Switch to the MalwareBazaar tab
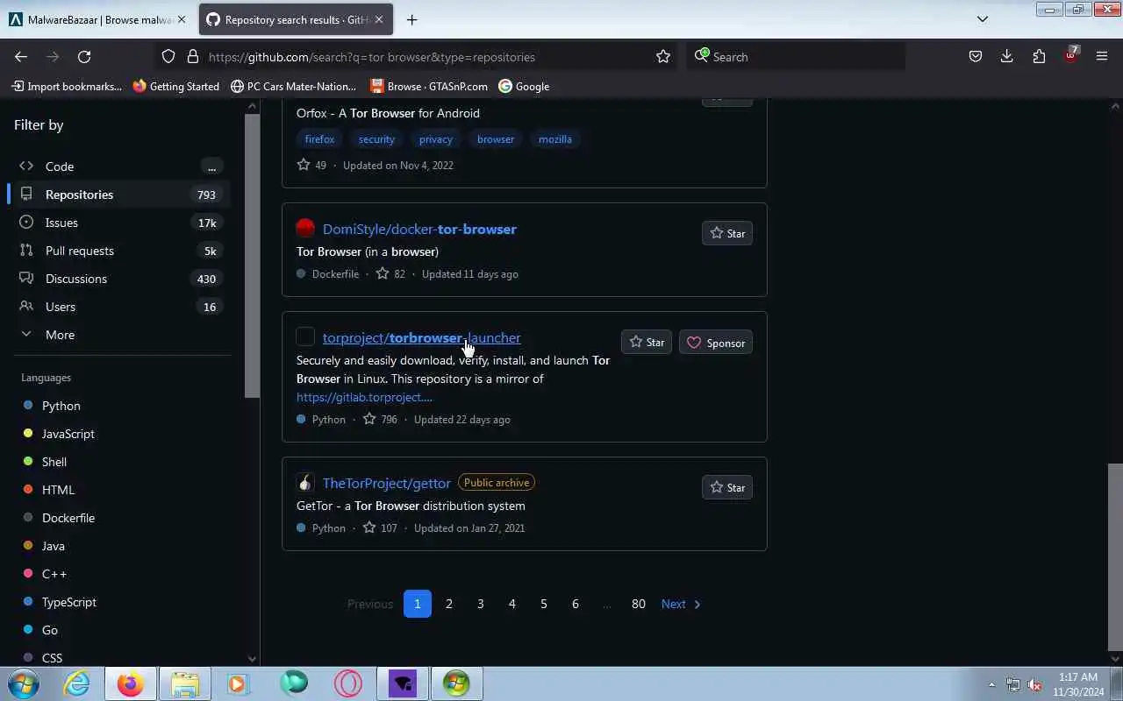Viewport: 1123px width, 701px height. 98,19
